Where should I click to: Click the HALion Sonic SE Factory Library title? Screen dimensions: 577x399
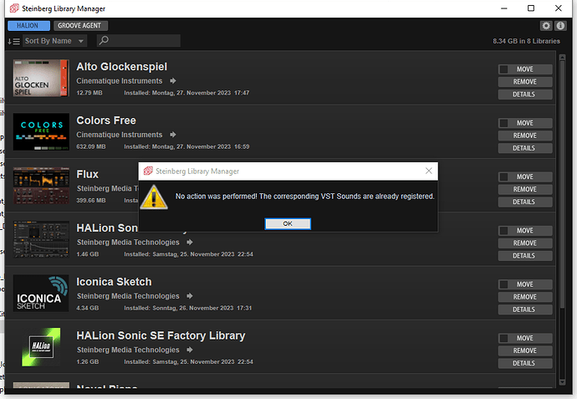161,335
